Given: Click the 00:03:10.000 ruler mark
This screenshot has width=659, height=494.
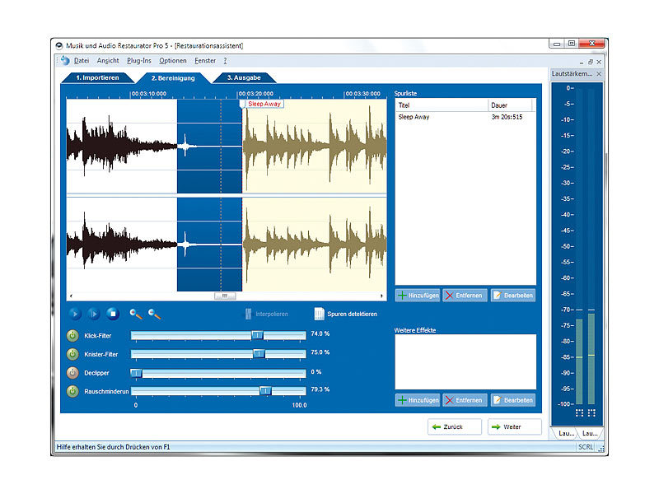Looking at the screenshot, I should click(149, 93).
